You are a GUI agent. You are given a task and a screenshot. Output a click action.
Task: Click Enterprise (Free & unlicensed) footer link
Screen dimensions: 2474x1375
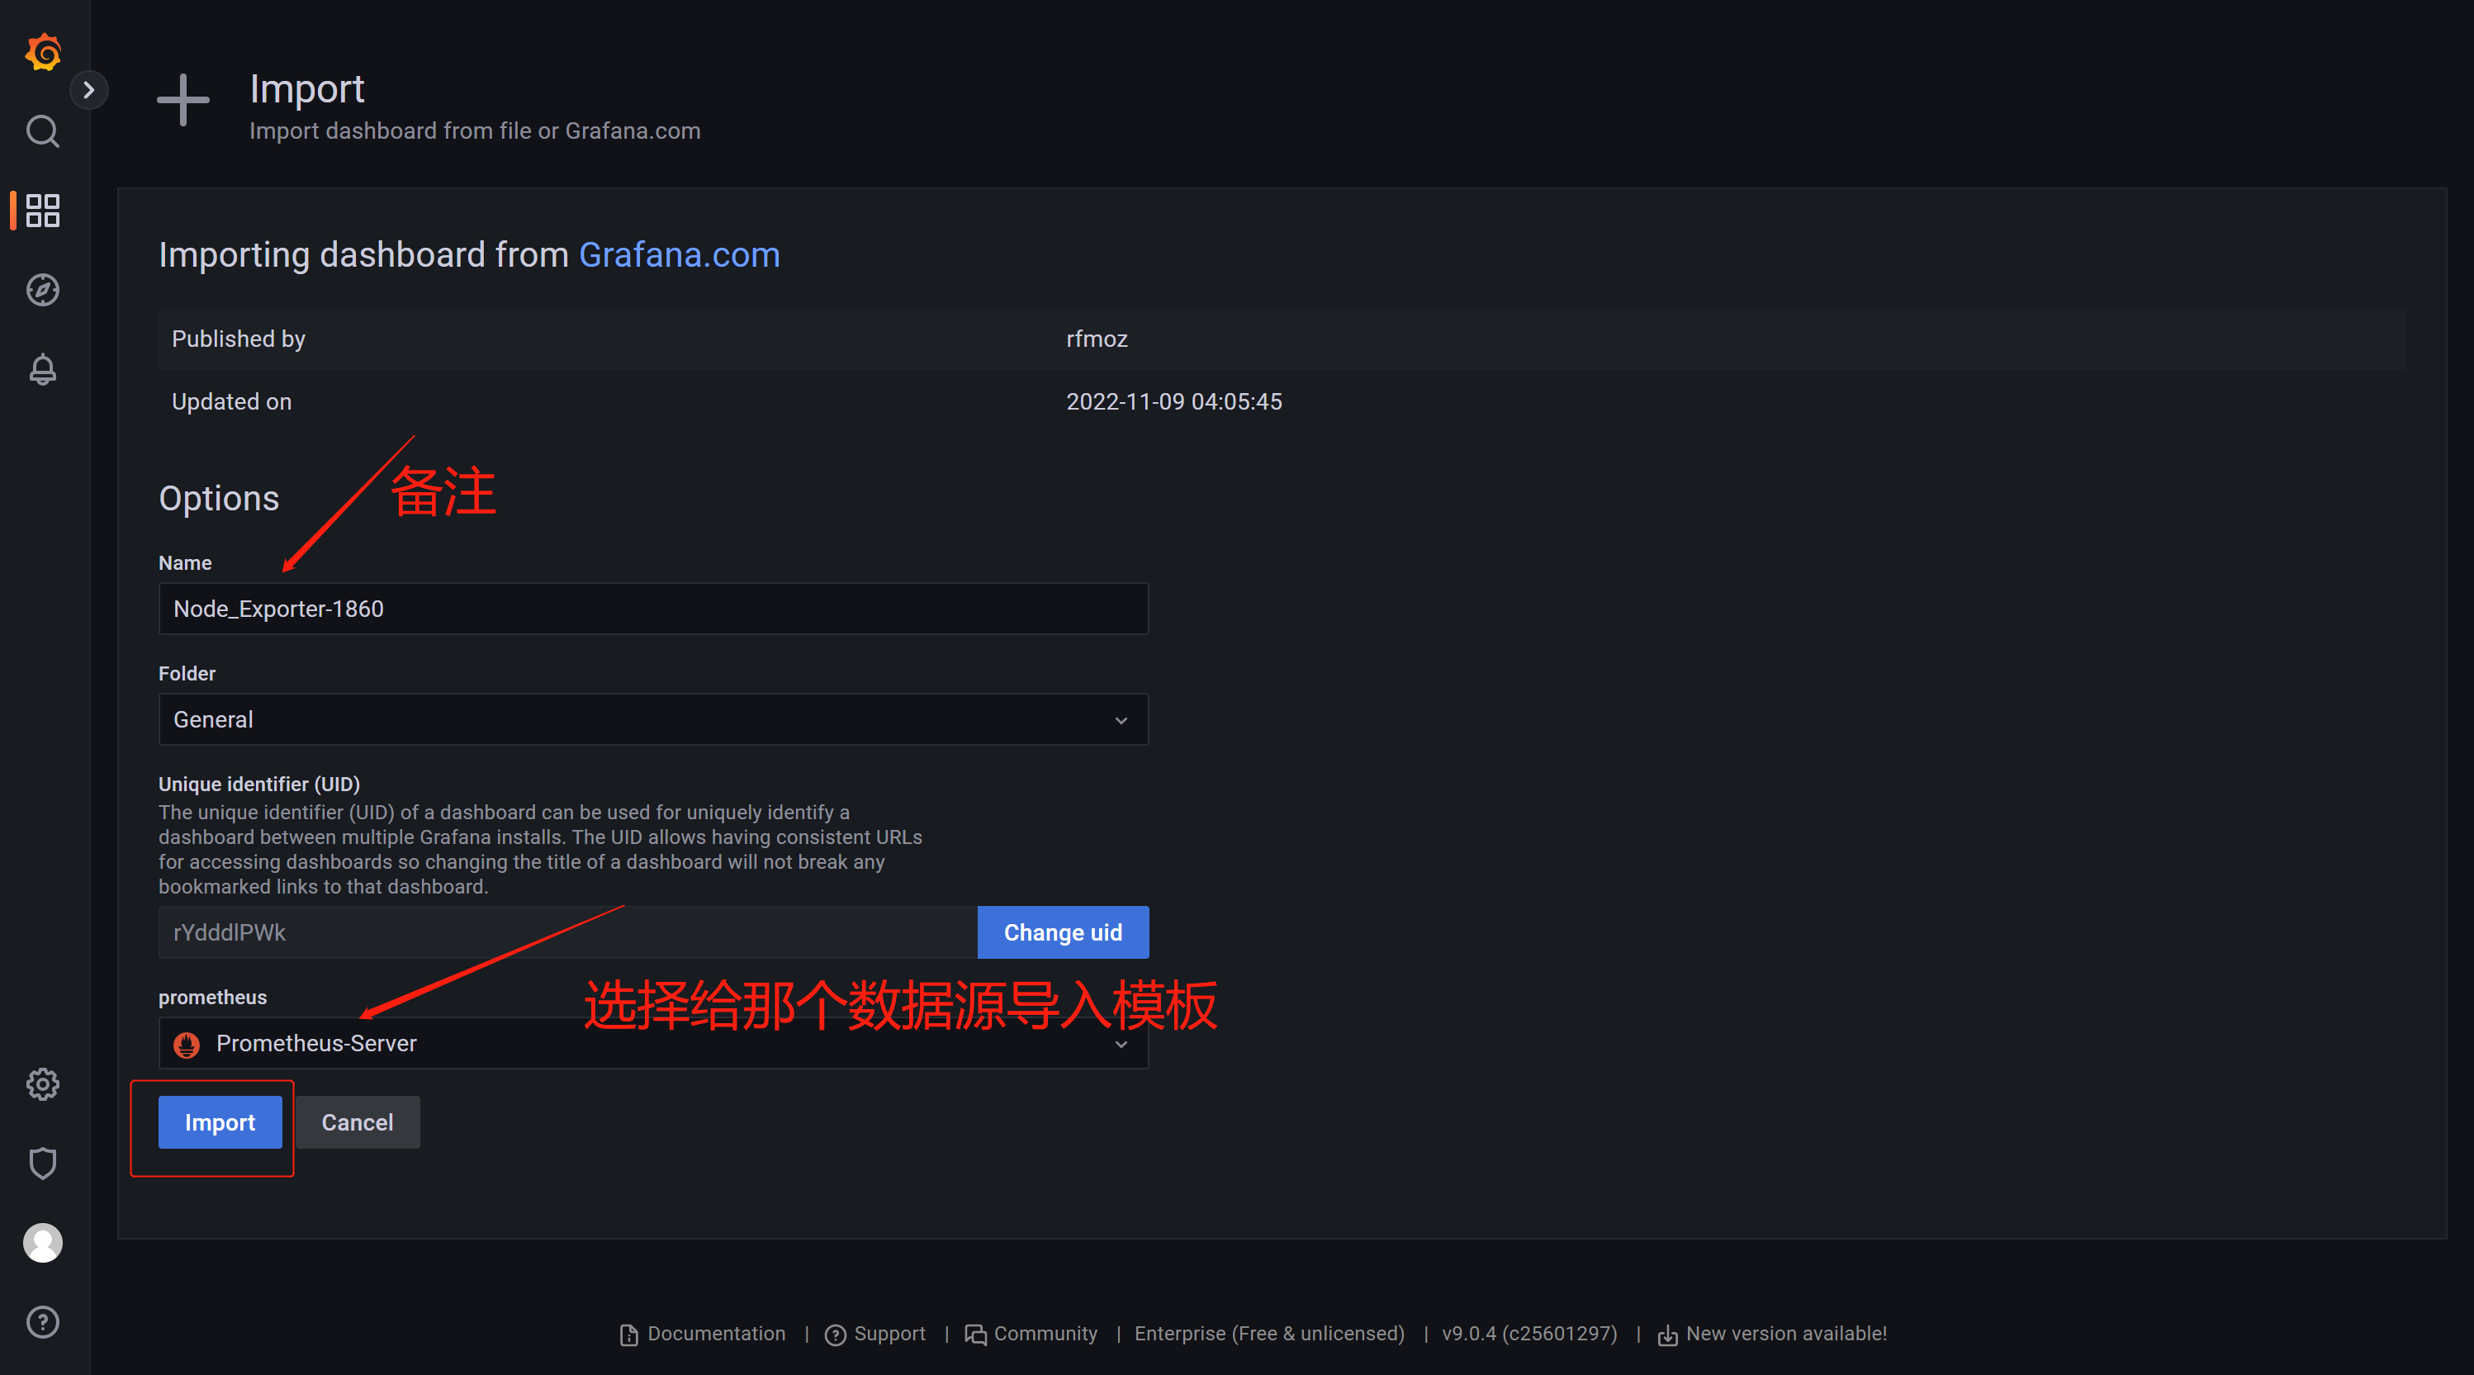tap(1268, 1334)
